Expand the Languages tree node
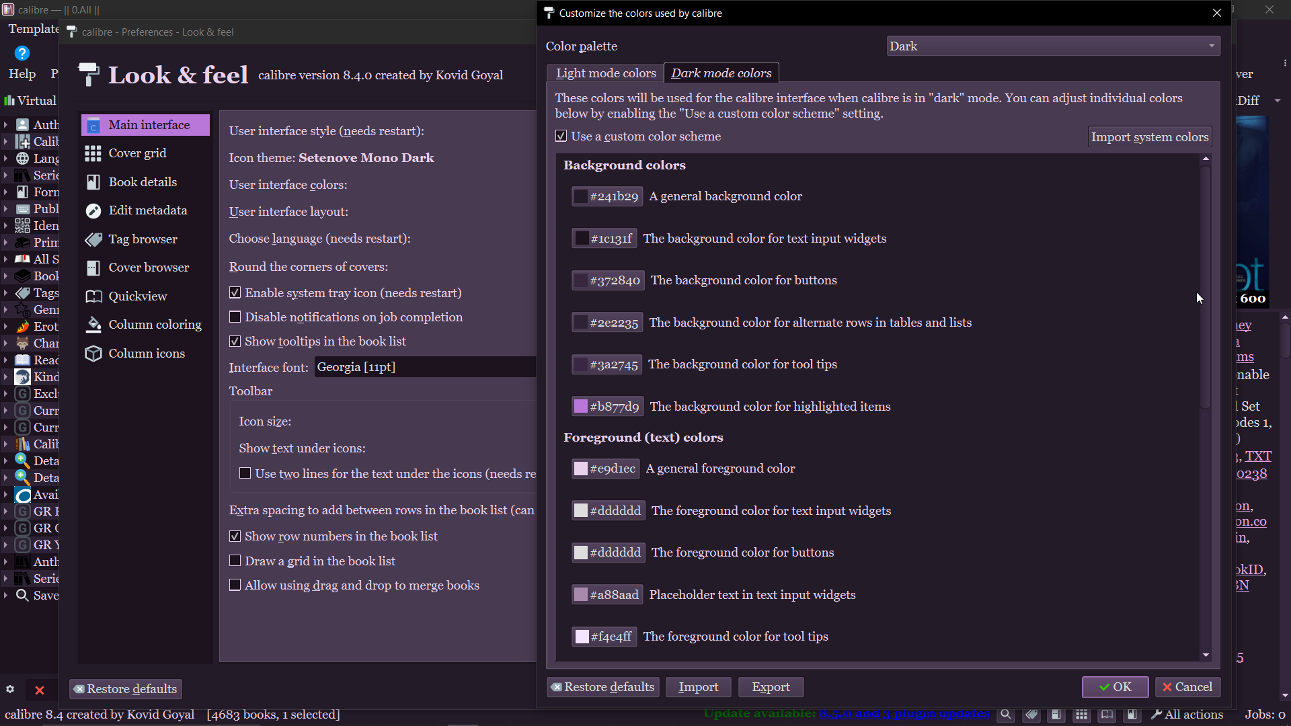The height and width of the screenshot is (726, 1291). pyautogui.click(x=5, y=159)
